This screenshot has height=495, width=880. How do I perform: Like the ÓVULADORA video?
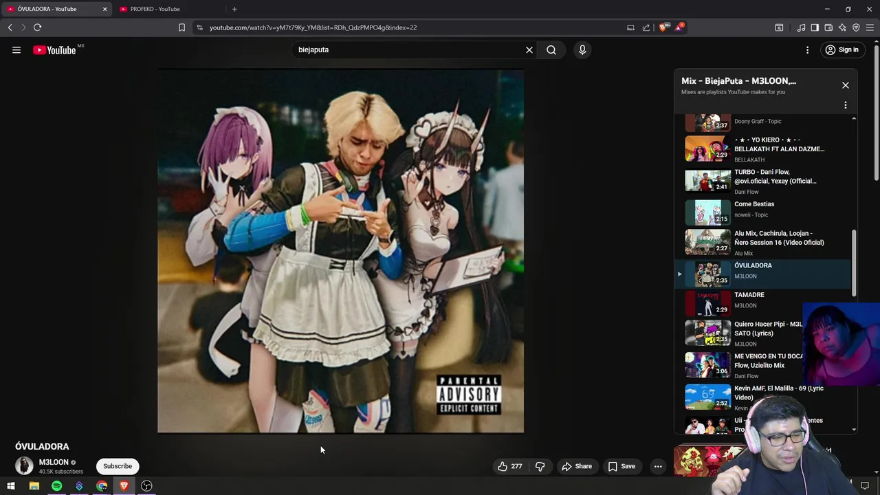coord(510,466)
